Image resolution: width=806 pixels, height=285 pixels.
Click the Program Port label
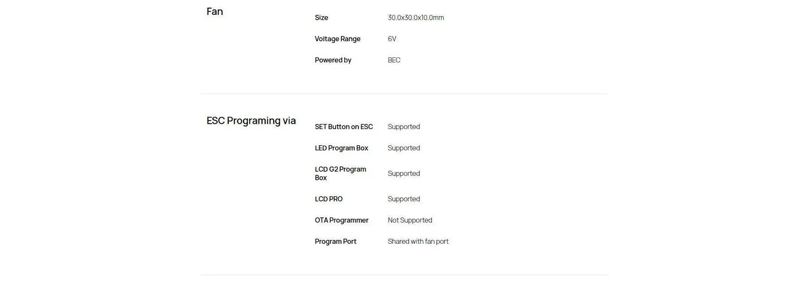tap(336, 242)
